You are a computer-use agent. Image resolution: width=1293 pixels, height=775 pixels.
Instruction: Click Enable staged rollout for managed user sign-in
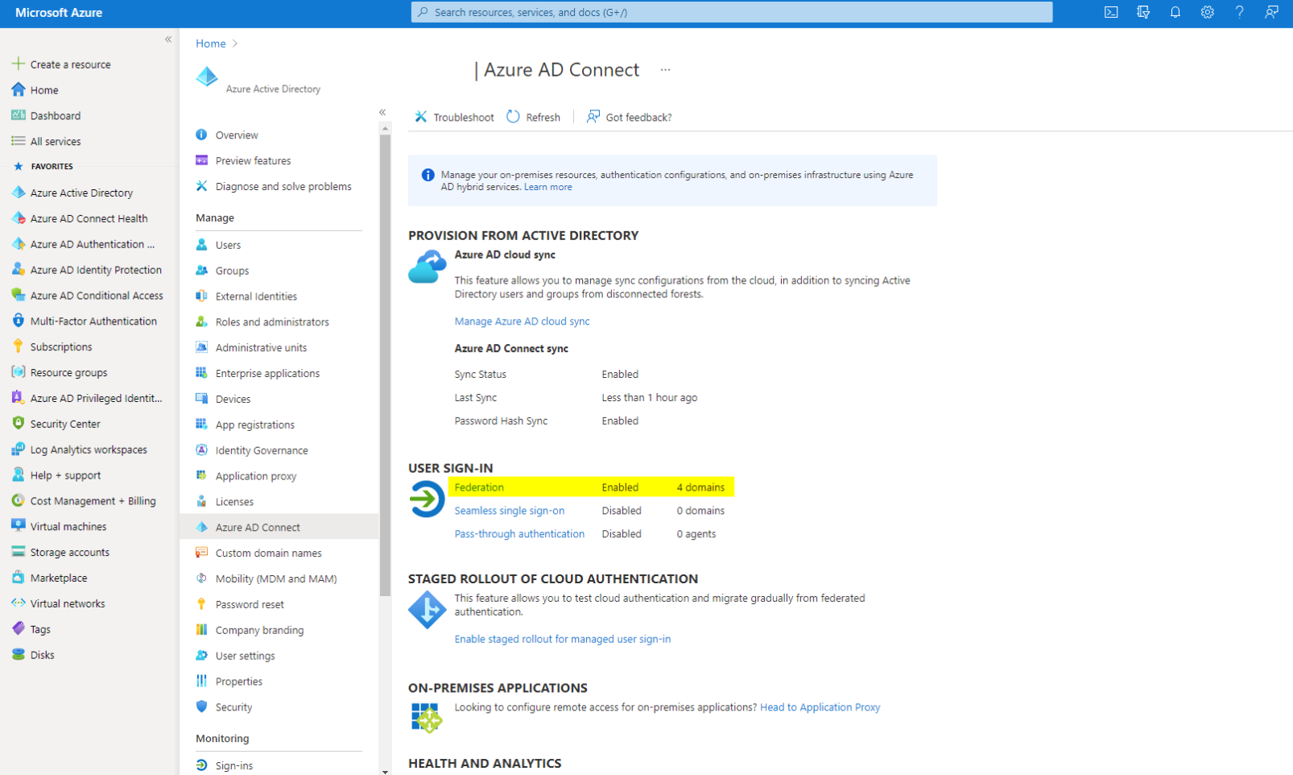point(562,639)
